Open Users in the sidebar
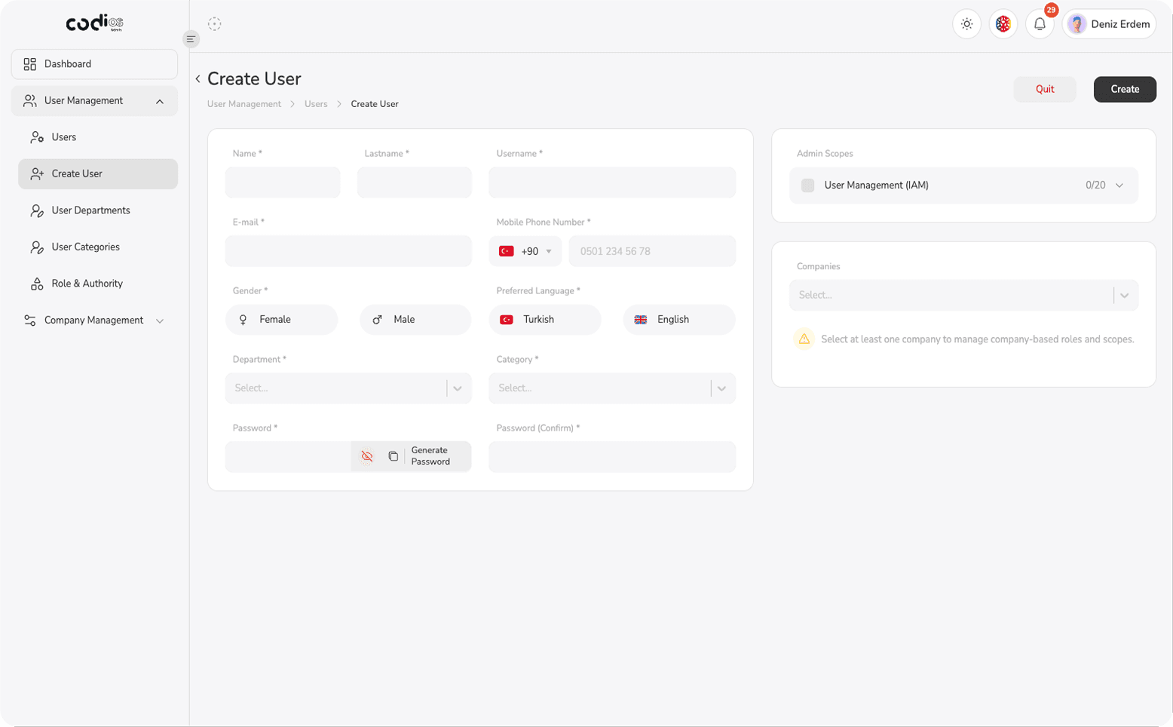The width and height of the screenshot is (1173, 727). coord(98,137)
